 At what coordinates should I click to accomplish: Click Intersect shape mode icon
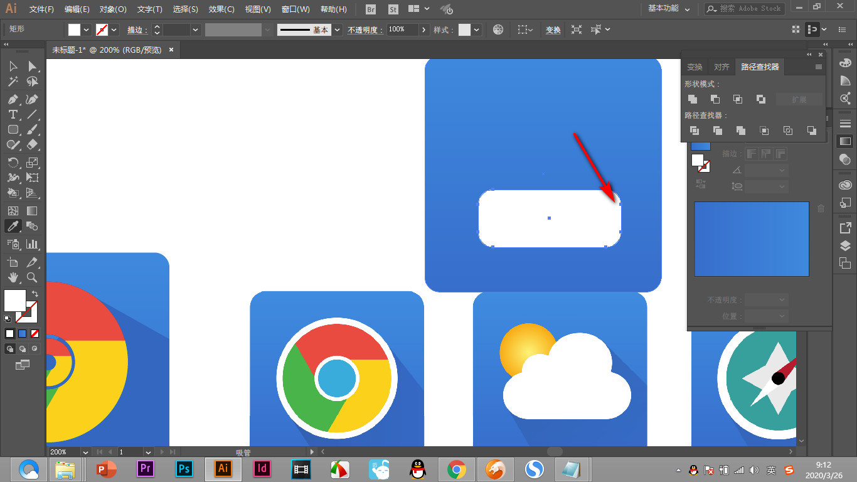click(738, 99)
